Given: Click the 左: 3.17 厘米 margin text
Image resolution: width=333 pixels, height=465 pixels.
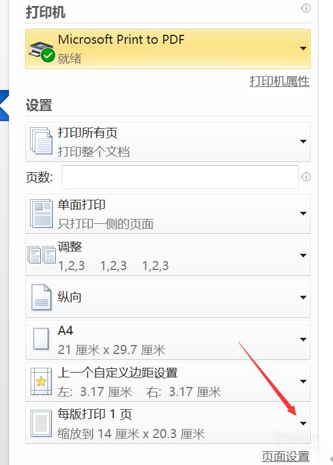Looking at the screenshot, I should click(x=95, y=392).
